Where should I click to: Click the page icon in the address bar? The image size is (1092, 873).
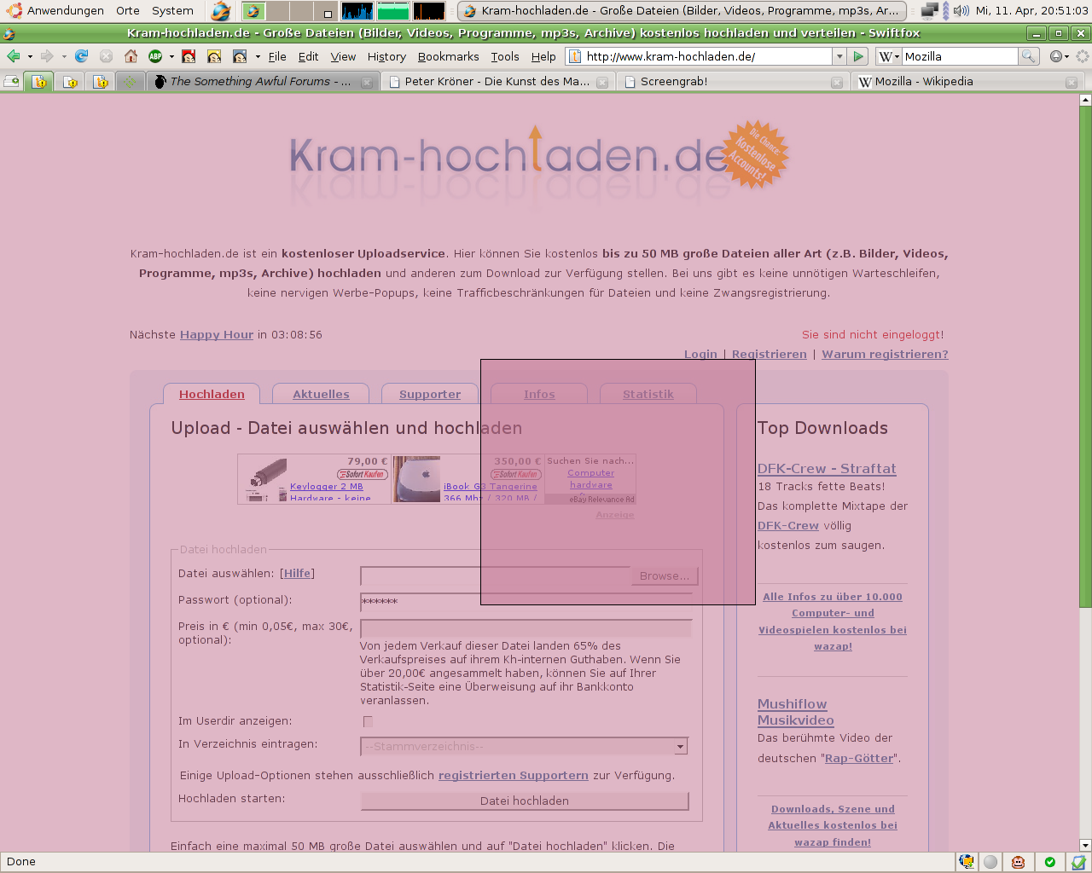[x=575, y=56]
